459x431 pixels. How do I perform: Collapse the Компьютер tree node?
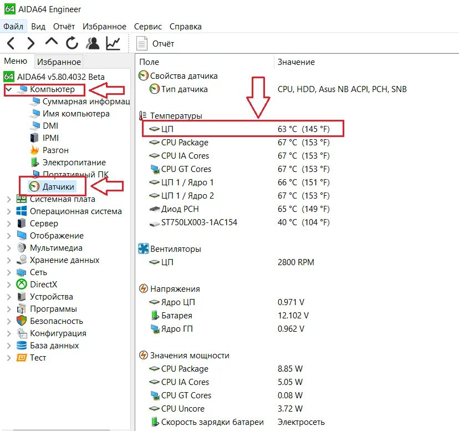(9, 89)
